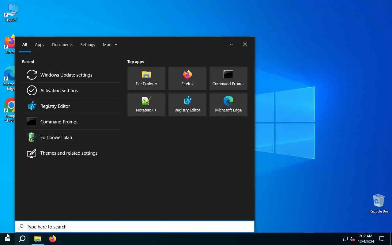Open Command Prompt from Recent list

[x=71, y=122]
